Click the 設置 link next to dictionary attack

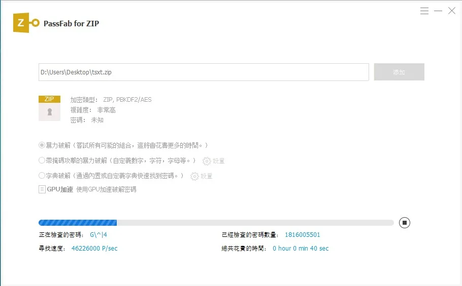pyautogui.click(x=207, y=176)
